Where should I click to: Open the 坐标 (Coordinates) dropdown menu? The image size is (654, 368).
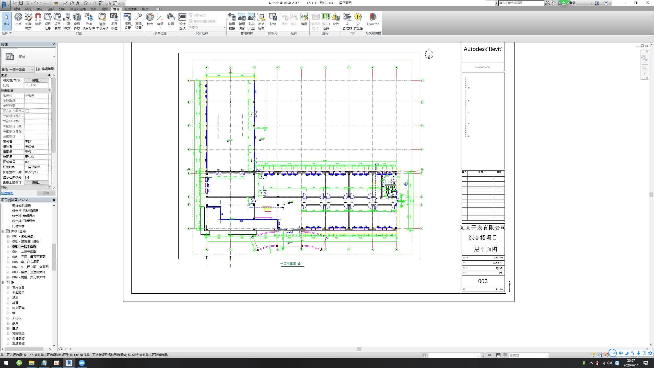[160, 27]
